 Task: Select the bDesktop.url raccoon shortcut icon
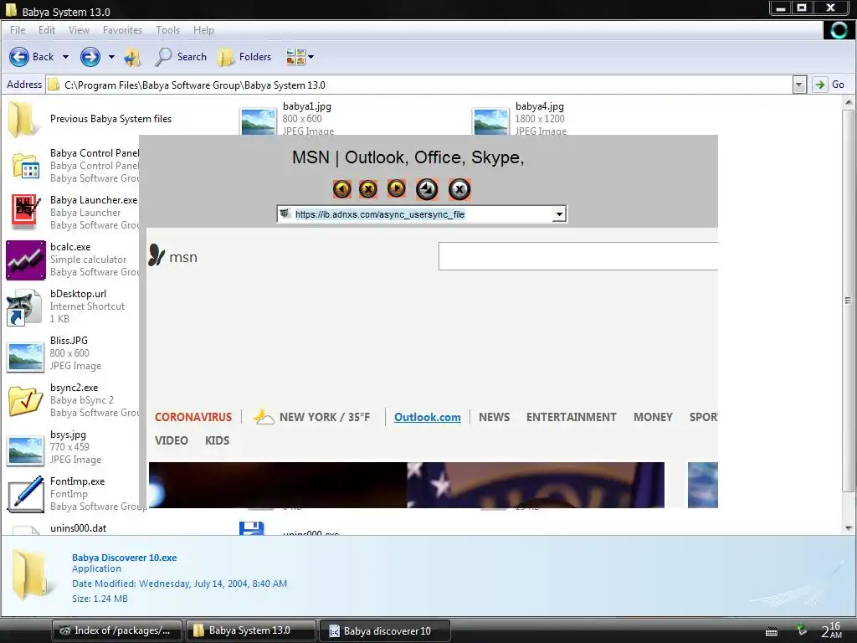[x=24, y=306]
